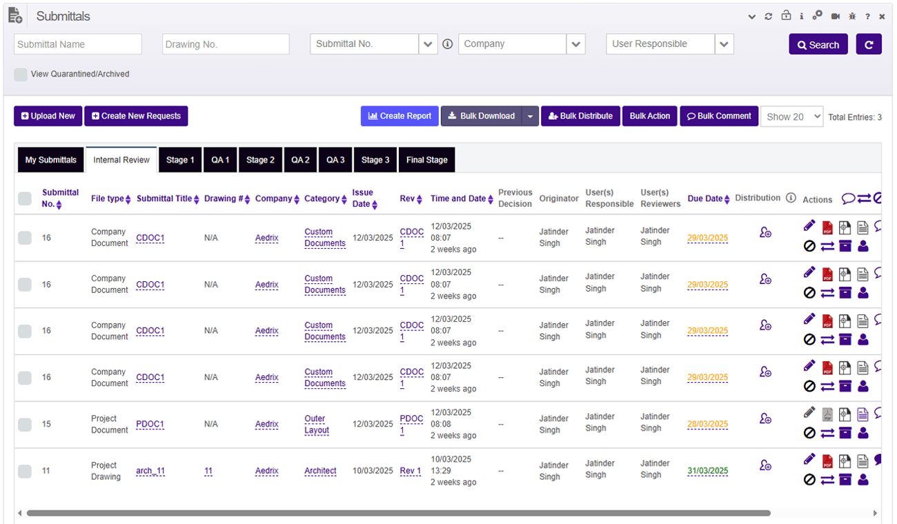Viewport: 897px width, 524px height.
Task: Click the video camera icon in header
Action: 836,17
